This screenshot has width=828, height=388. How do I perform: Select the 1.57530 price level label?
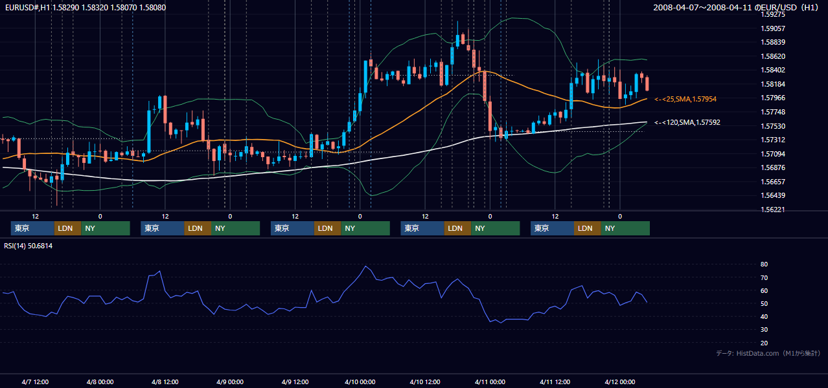tap(774, 126)
